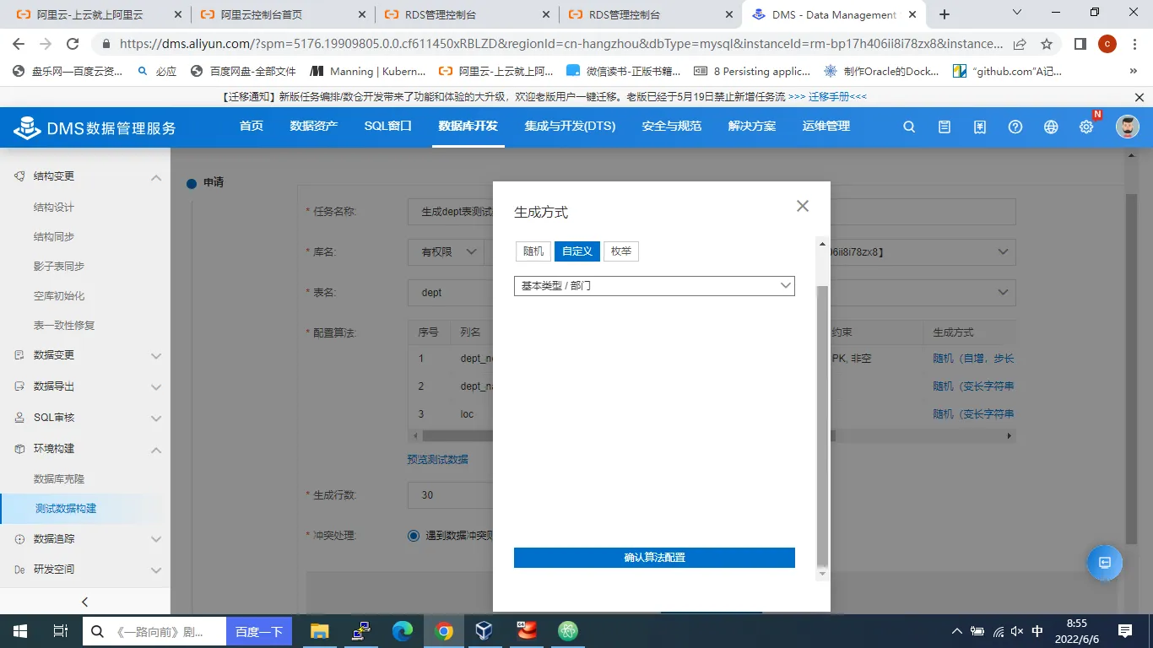1153x648 pixels.
Task: Open the database instance dropdown arrow
Action: (1003, 251)
